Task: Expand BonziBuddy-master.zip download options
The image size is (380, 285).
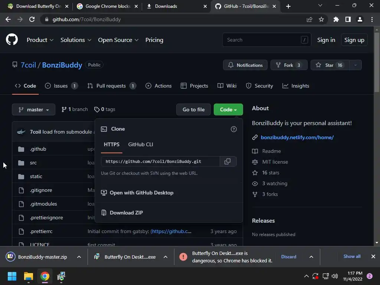Action: click(x=79, y=257)
